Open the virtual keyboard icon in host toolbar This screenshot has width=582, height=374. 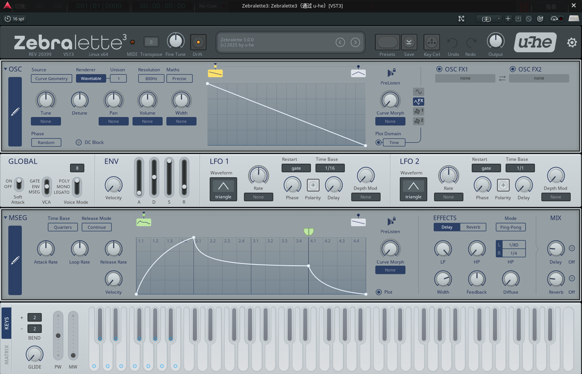pyautogui.click(x=574, y=19)
